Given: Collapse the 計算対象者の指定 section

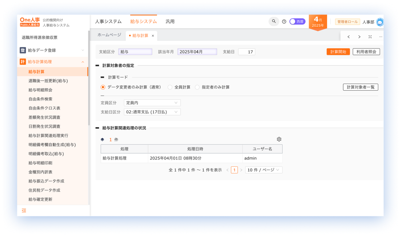Looking at the screenshot, I should (97, 66).
